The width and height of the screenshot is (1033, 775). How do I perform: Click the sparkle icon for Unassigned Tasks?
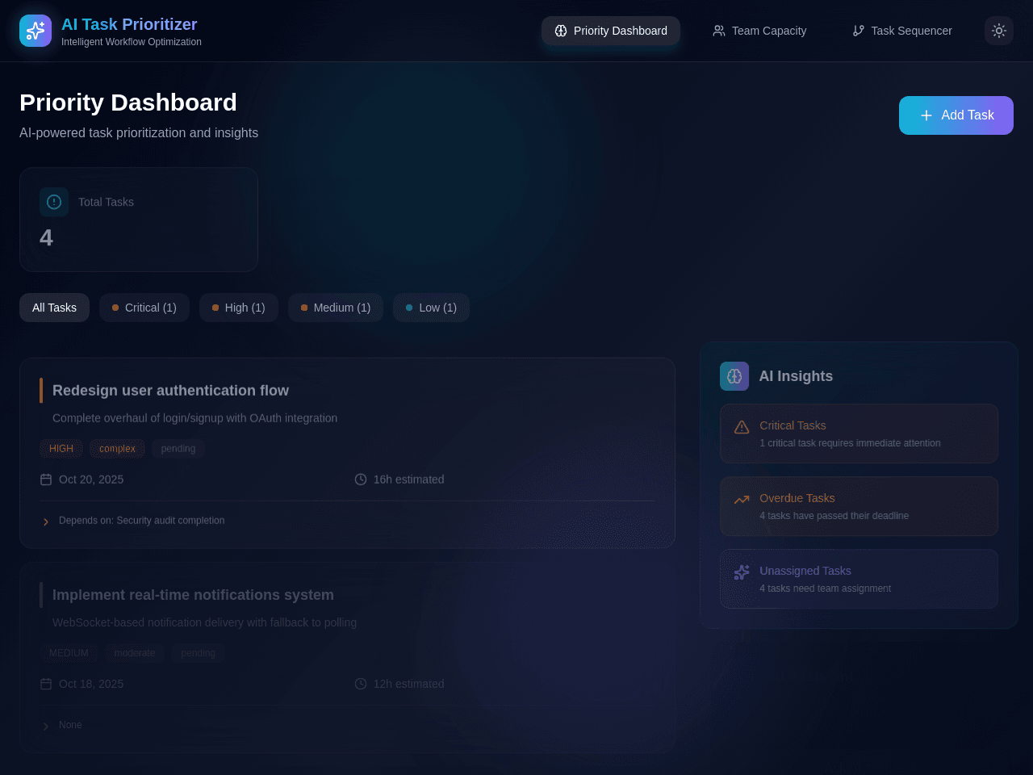[x=742, y=572]
